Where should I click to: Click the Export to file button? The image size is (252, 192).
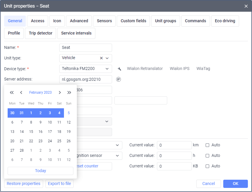tap(60, 184)
